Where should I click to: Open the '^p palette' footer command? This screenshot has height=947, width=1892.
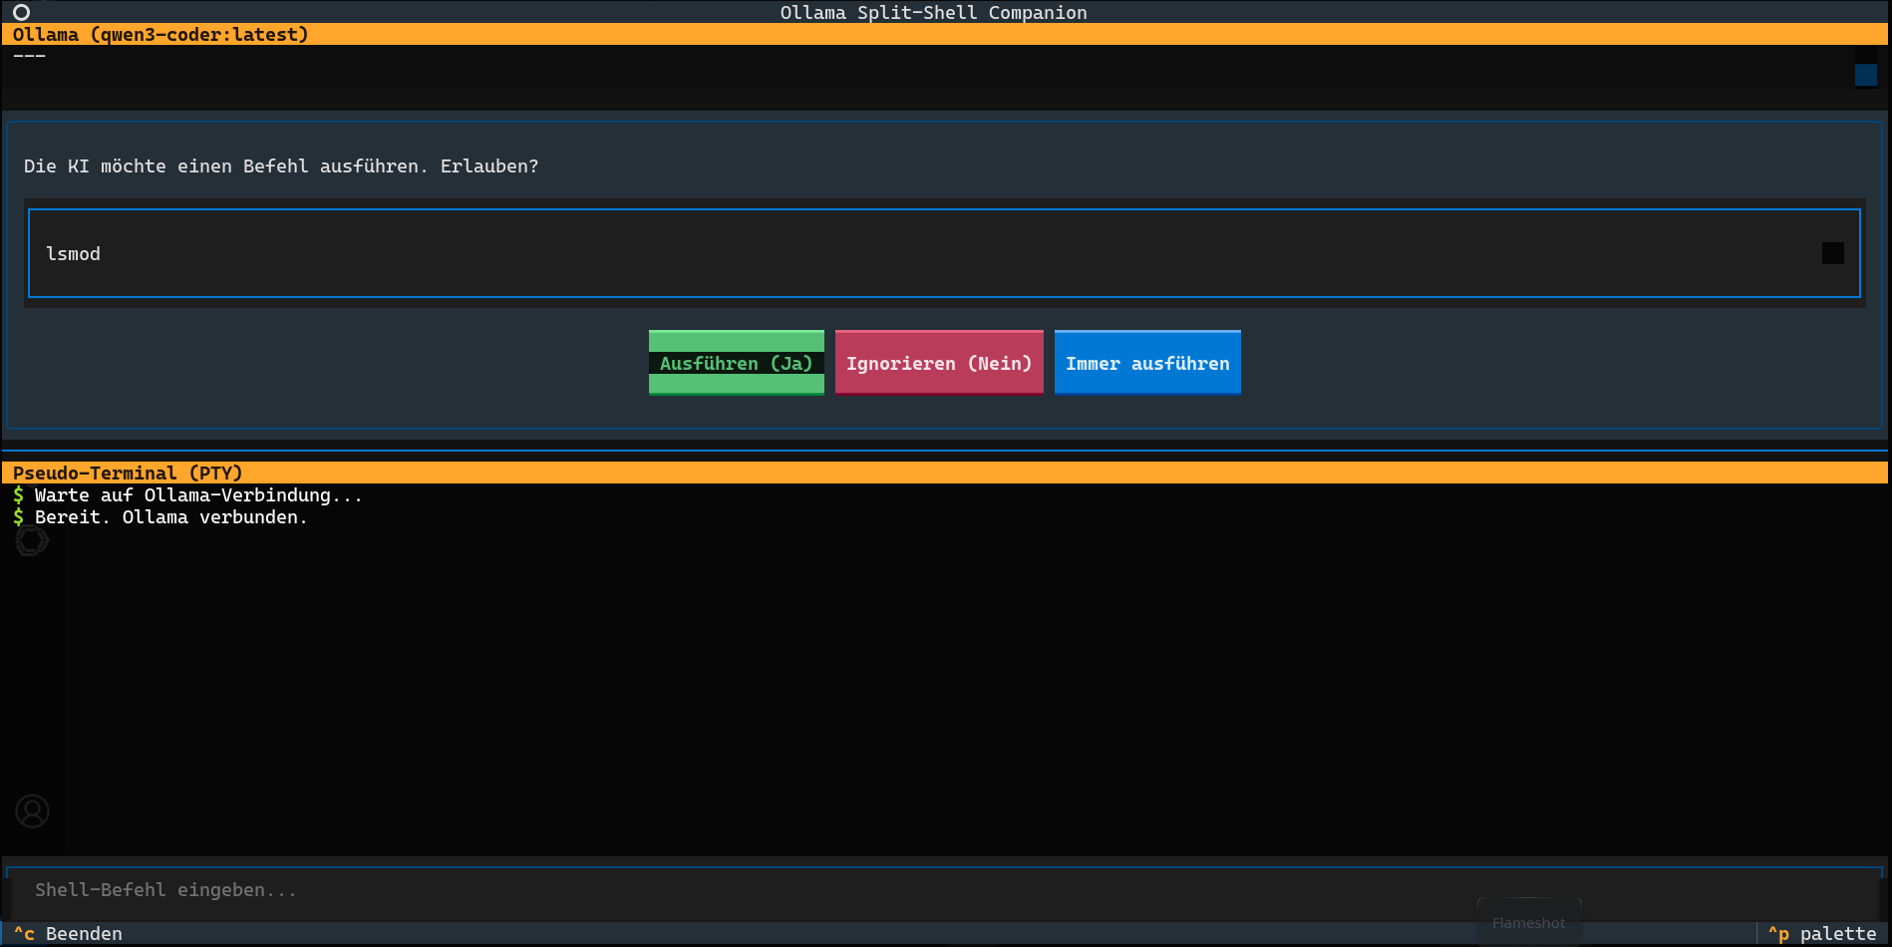tap(1821, 934)
